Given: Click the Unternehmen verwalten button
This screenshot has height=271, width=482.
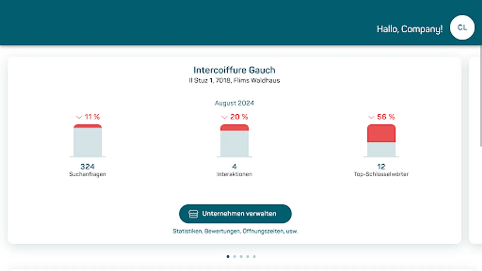Looking at the screenshot, I should coord(235,214).
